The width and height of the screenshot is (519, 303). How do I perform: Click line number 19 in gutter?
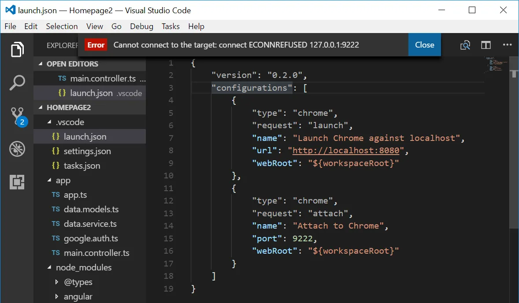pyautogui.click(x=168, y=289)
